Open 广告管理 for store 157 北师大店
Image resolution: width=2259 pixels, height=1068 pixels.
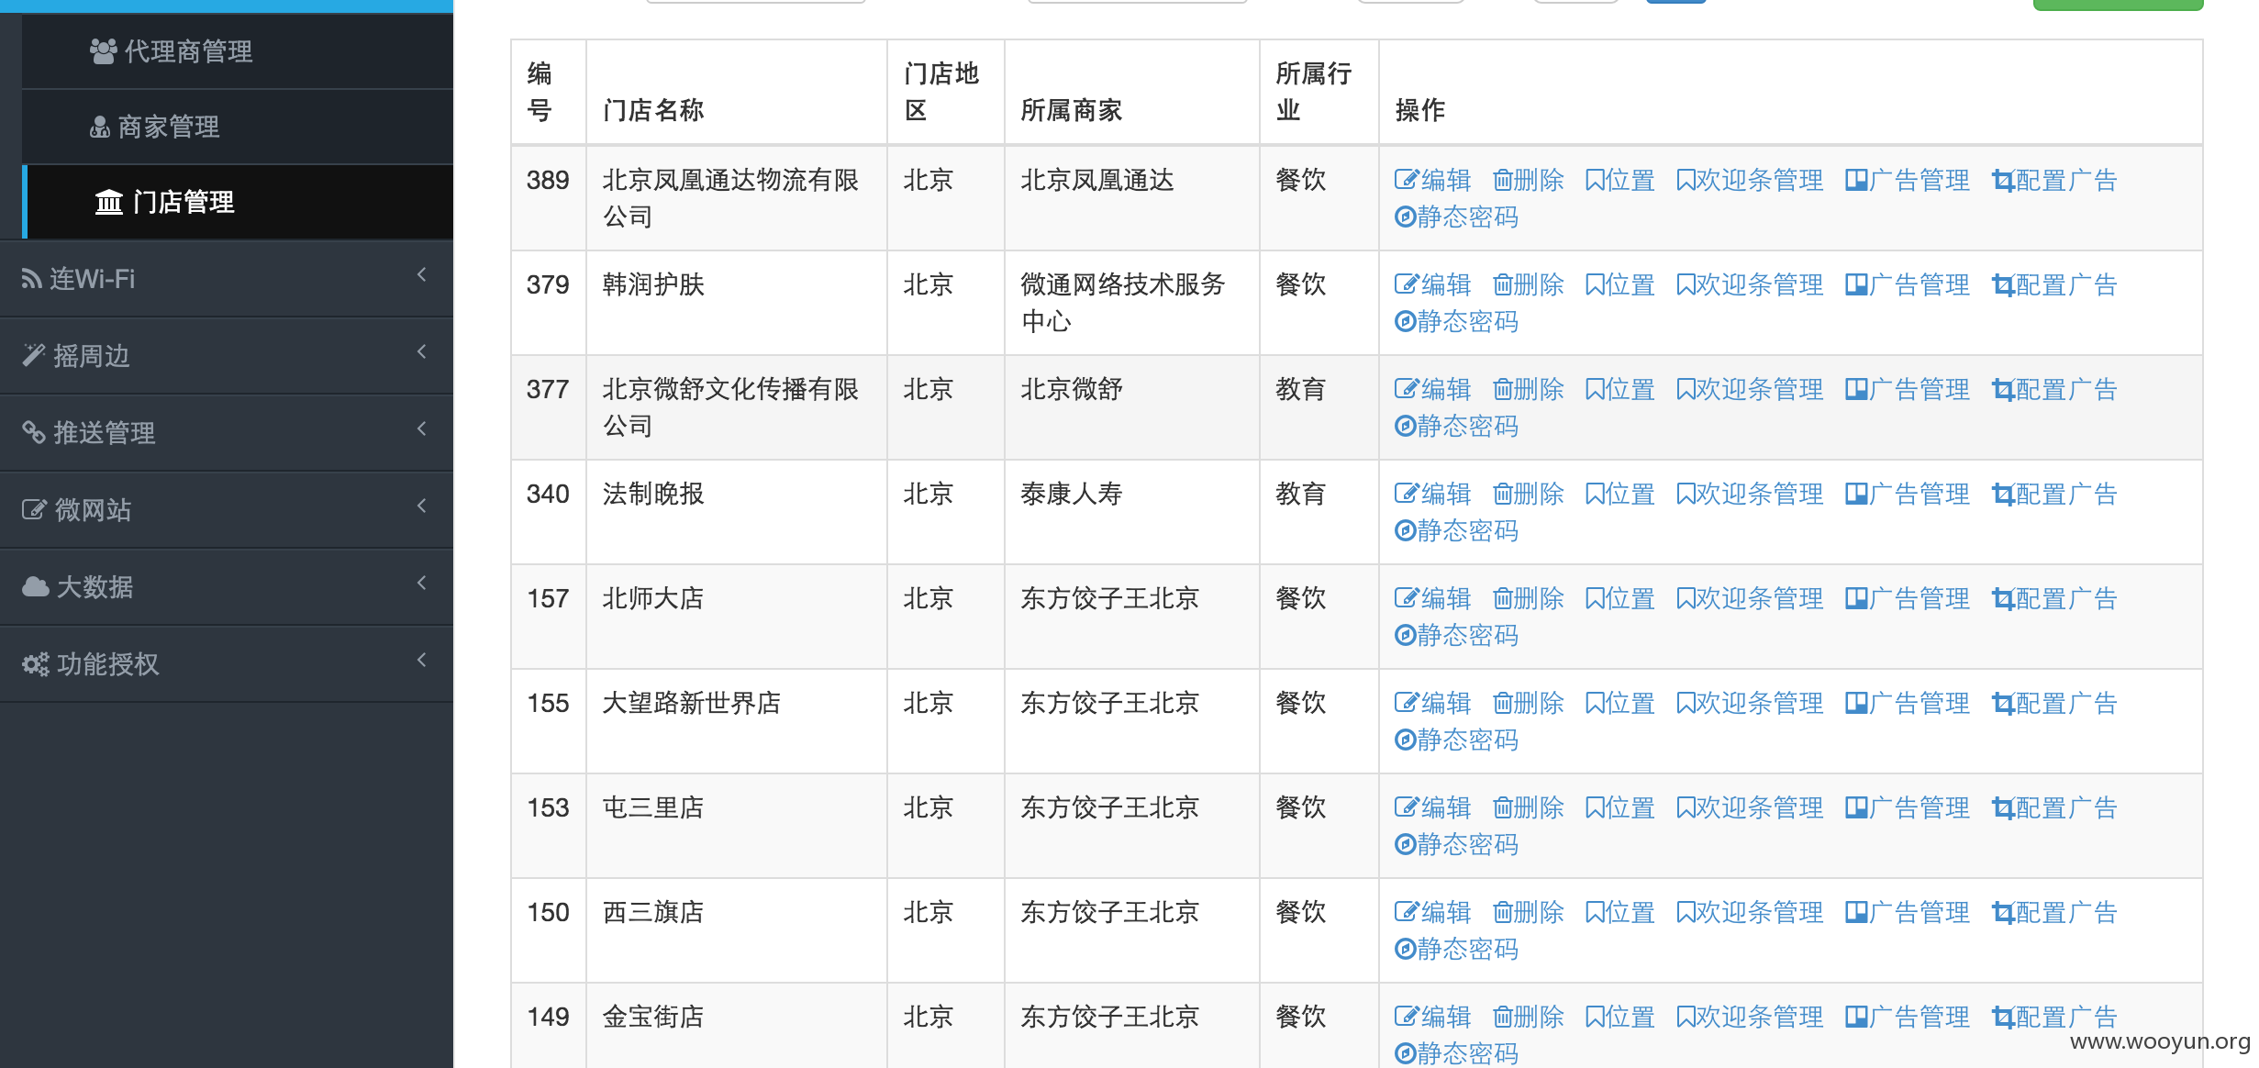(x=1908, y=598)
